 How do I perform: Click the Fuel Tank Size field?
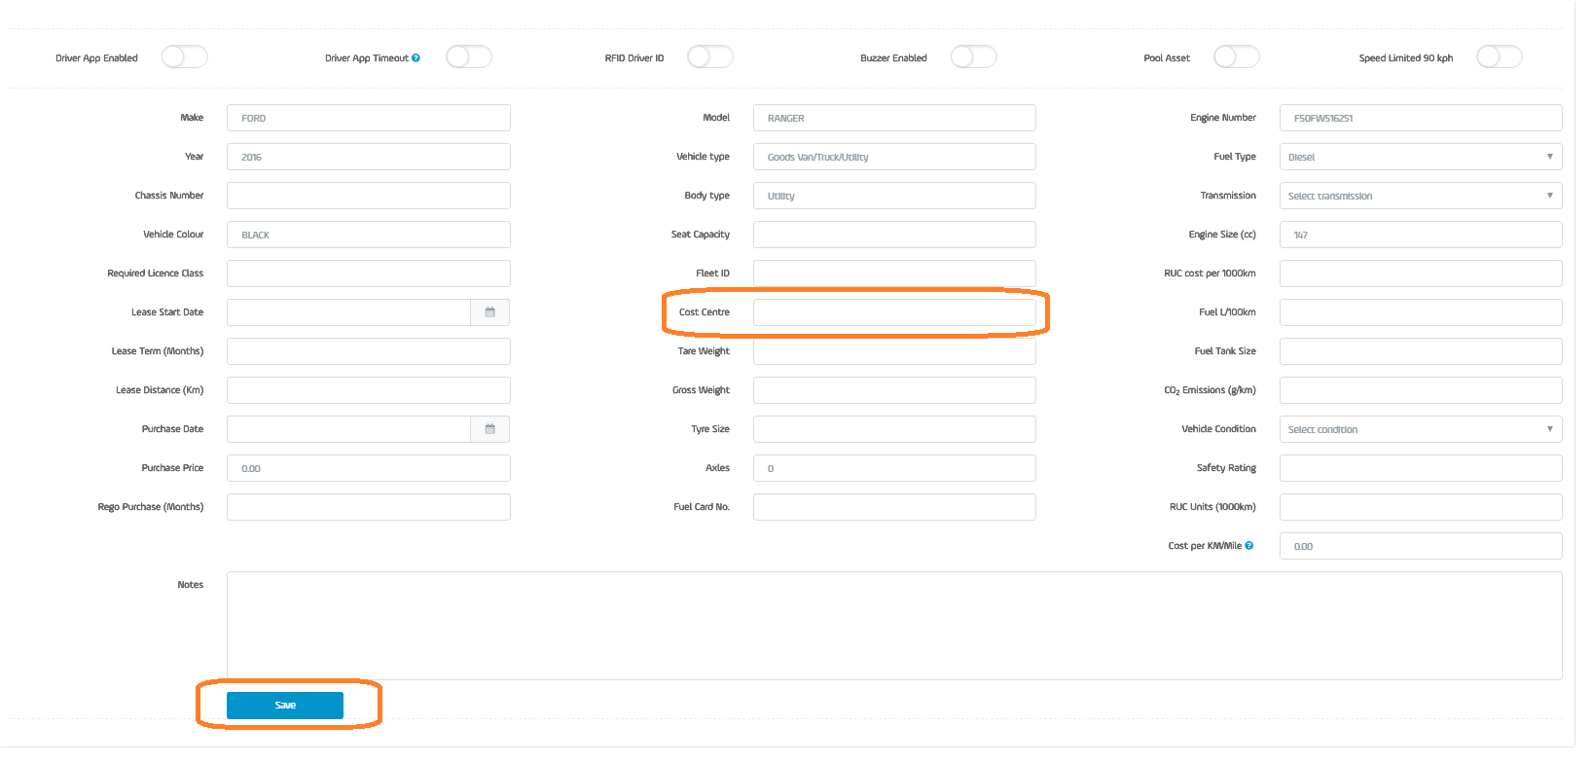coord(1421,351)
